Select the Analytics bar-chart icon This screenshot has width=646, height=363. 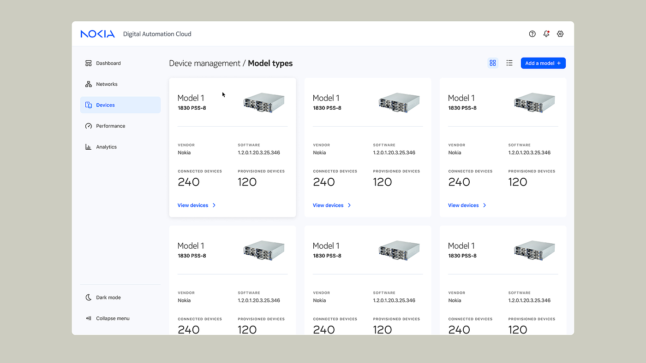click(x=88, y=146)
